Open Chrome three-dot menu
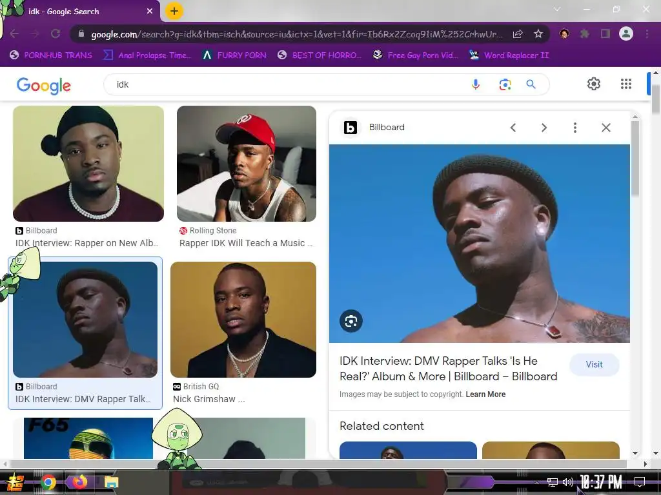The image size is (661, 495). point(647,34)
